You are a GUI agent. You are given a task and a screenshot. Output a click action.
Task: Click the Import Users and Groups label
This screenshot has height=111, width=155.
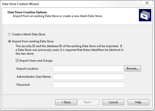(36, 61)
